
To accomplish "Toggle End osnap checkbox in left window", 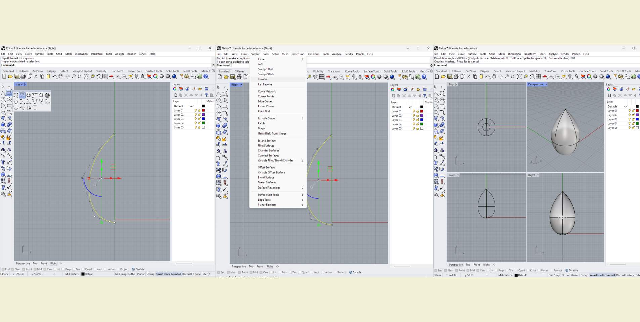I will (x=3, y=269).
